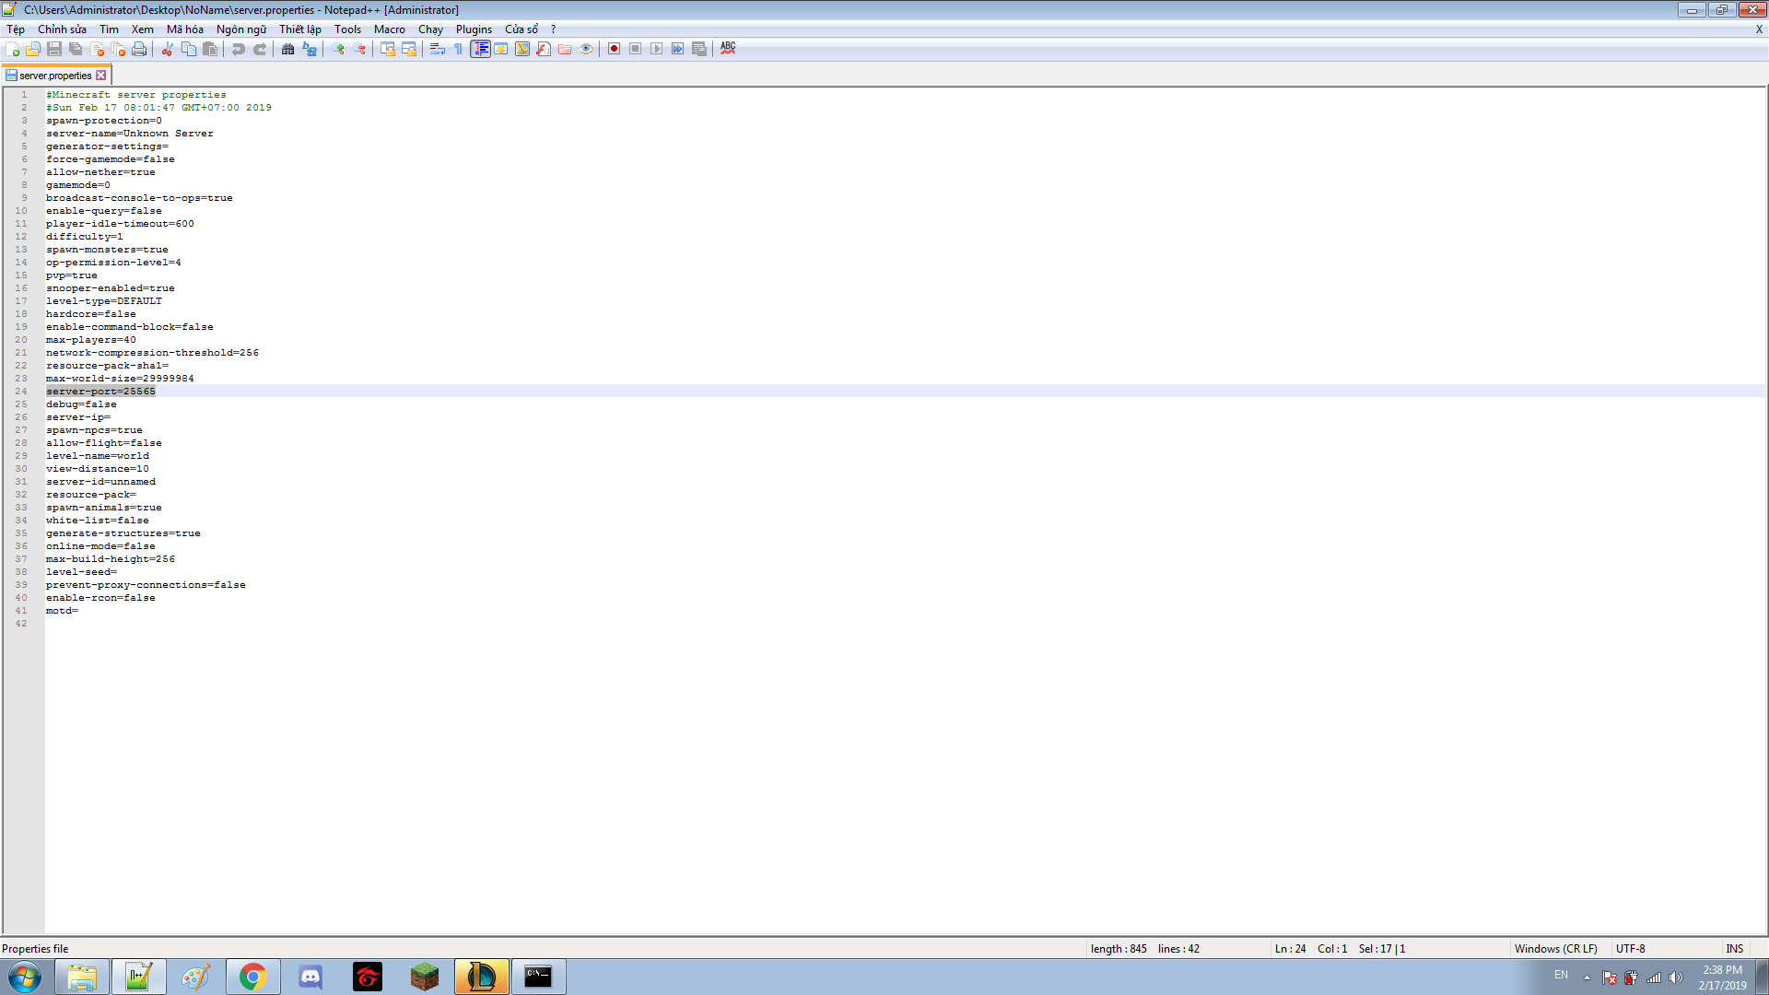Toggle show all characters pilcrow icon
The image size is (1769, 995).
pyautogui.click(x=459, y=49)
